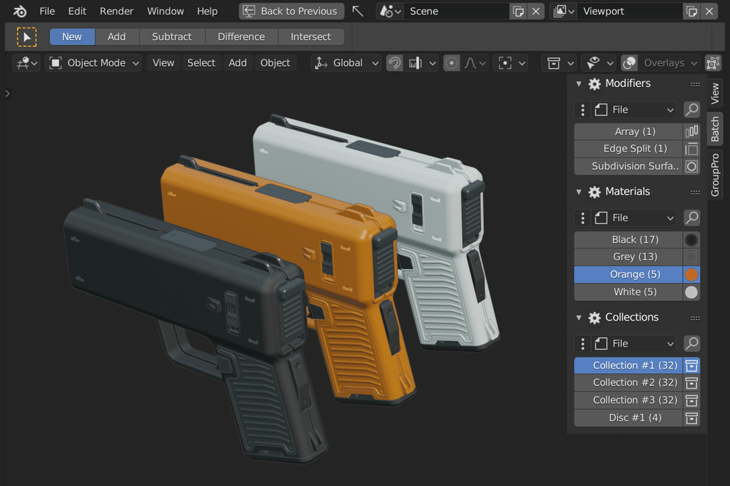Click the Array modifier icon
The width and height of the screenshot is (730, 486).
coord(692,131)
